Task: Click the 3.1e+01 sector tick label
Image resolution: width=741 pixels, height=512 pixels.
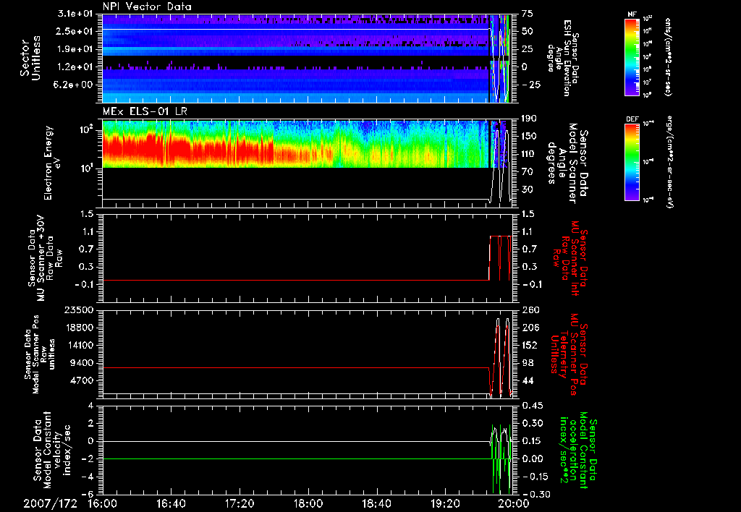Action: coord(75,14)
